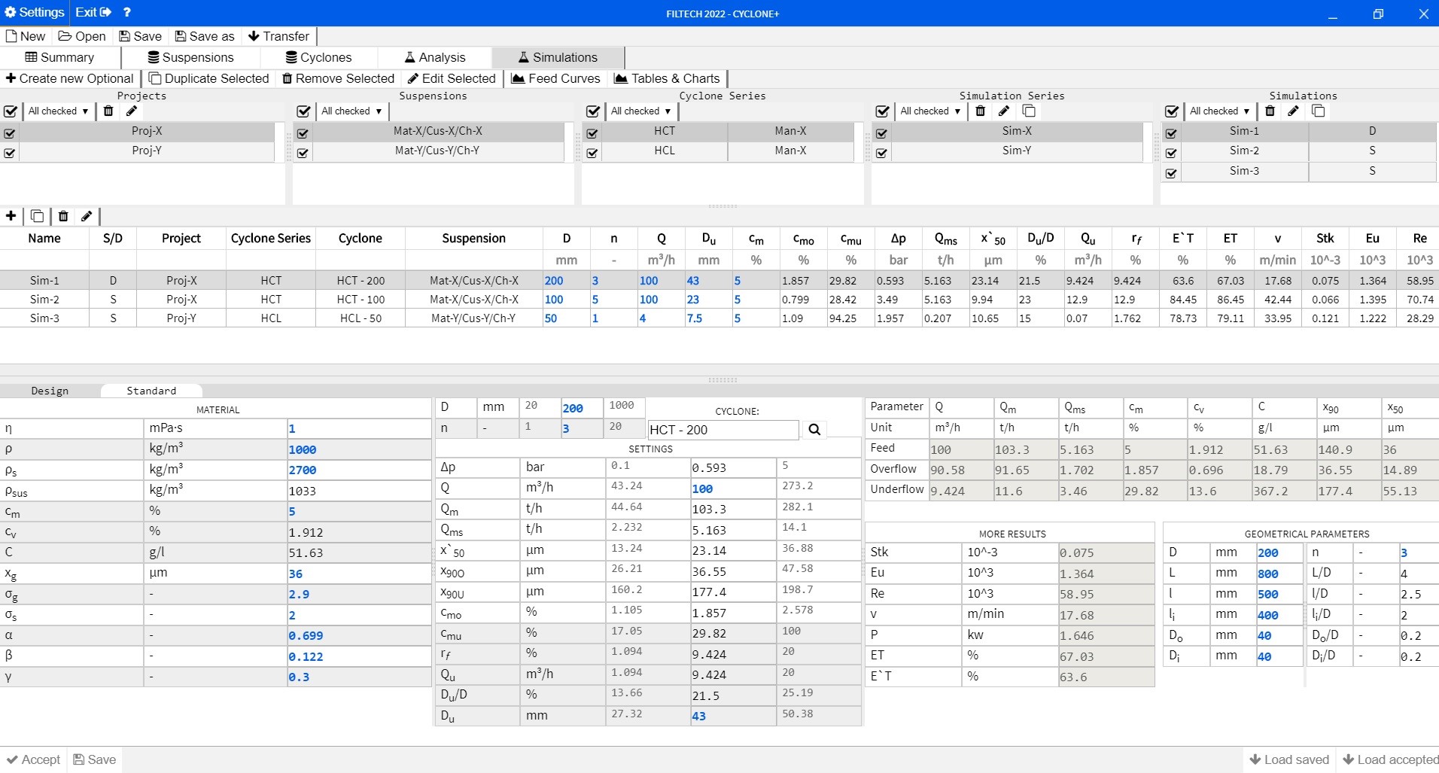Click Load saved

1289,759
